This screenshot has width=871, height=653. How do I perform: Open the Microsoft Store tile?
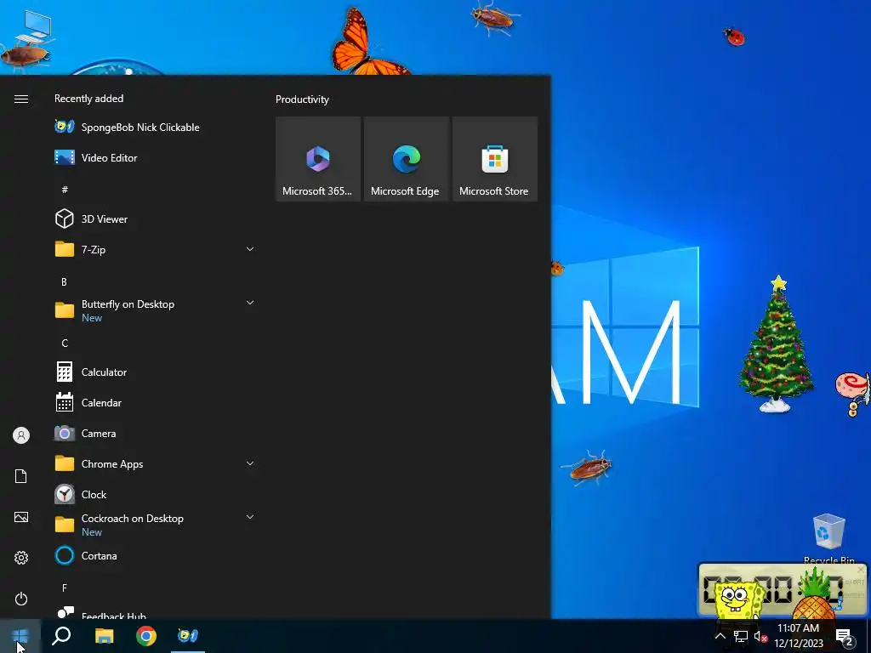(495, 159)
